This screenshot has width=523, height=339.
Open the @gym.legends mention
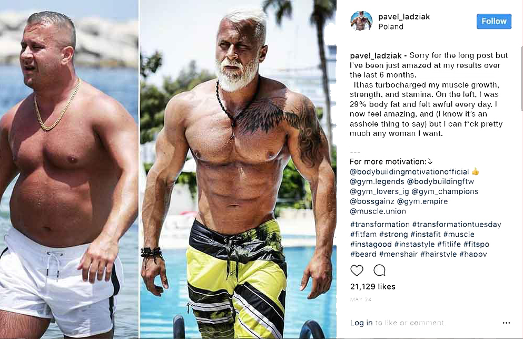point(377,182)
